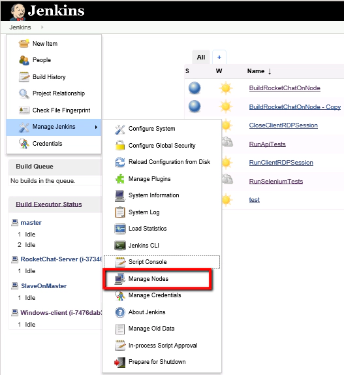Click the In-process Script Approval icon
344x375 pixels.
coord(120,346)
